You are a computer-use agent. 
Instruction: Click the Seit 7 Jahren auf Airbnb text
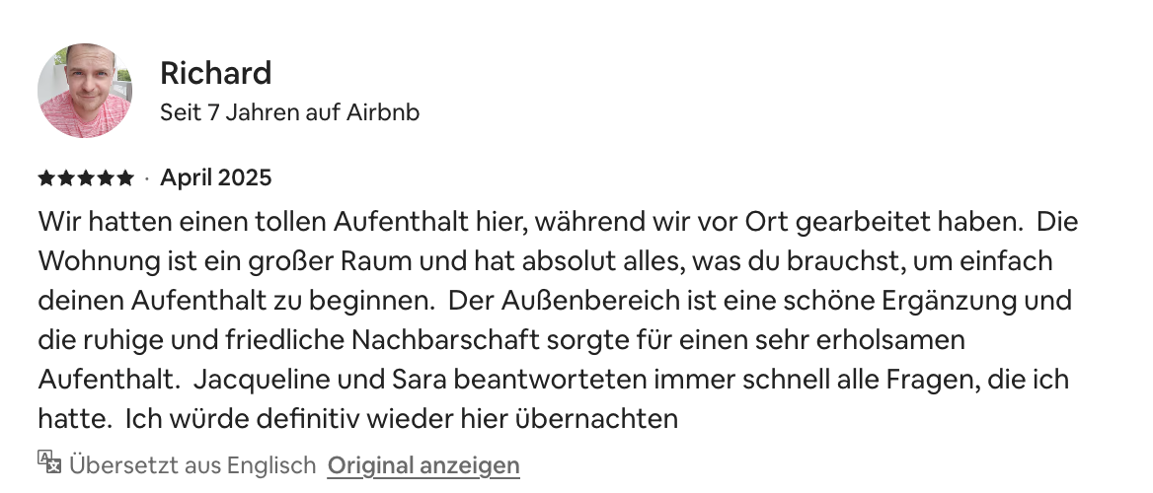click(289, 112)
